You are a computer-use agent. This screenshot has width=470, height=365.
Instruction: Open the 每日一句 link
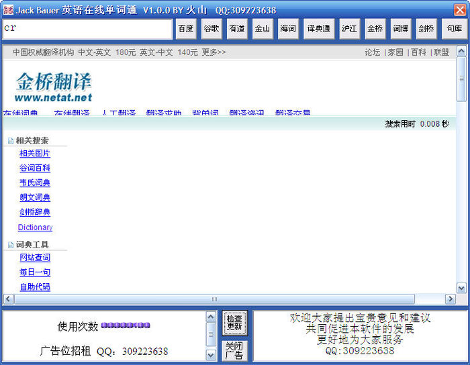point(35,272)
